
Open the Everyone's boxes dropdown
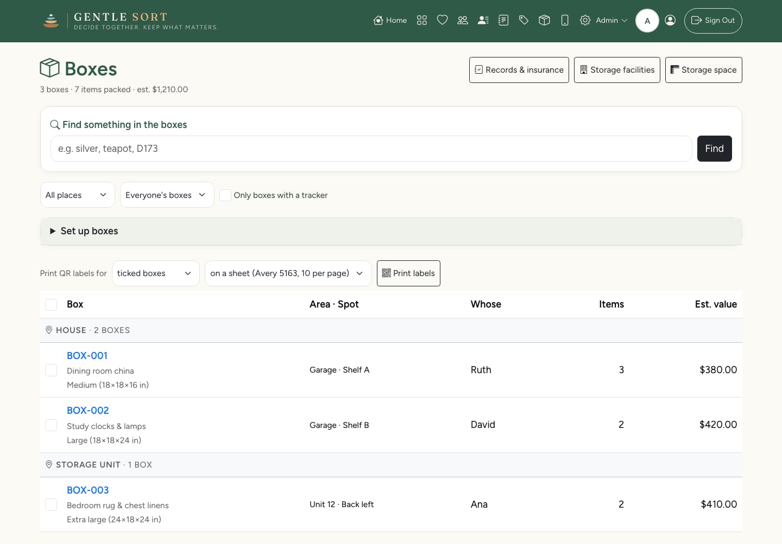click(167, 195)
